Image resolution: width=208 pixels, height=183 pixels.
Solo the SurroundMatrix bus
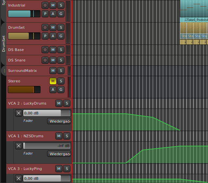tap(61, 71)
